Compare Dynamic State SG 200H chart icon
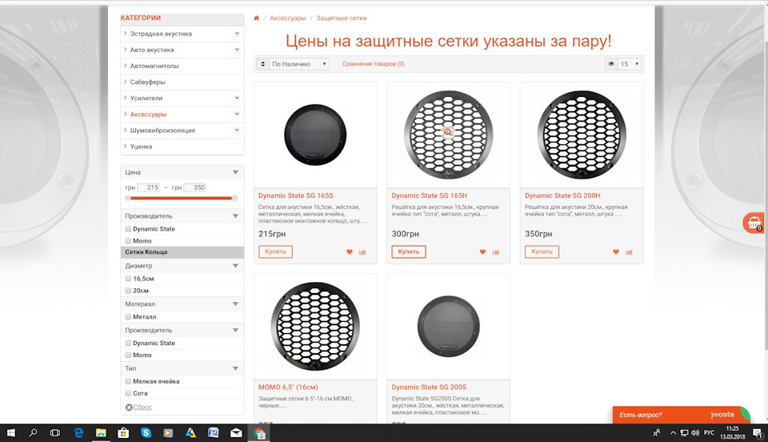The image size is (768, 442). 629,252
